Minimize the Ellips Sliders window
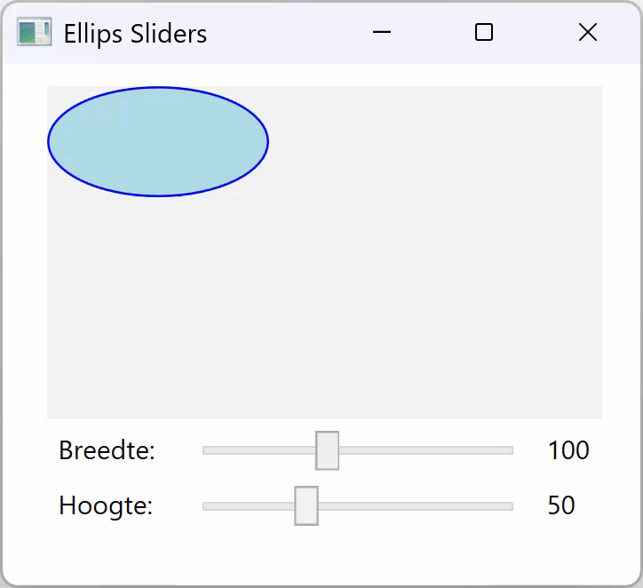 click(383, 33)
